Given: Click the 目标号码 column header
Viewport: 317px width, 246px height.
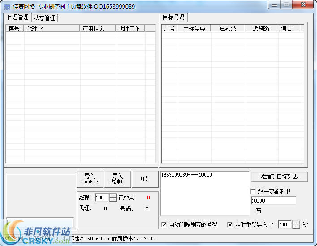Looking at the screenshot, I should point(194,28).
